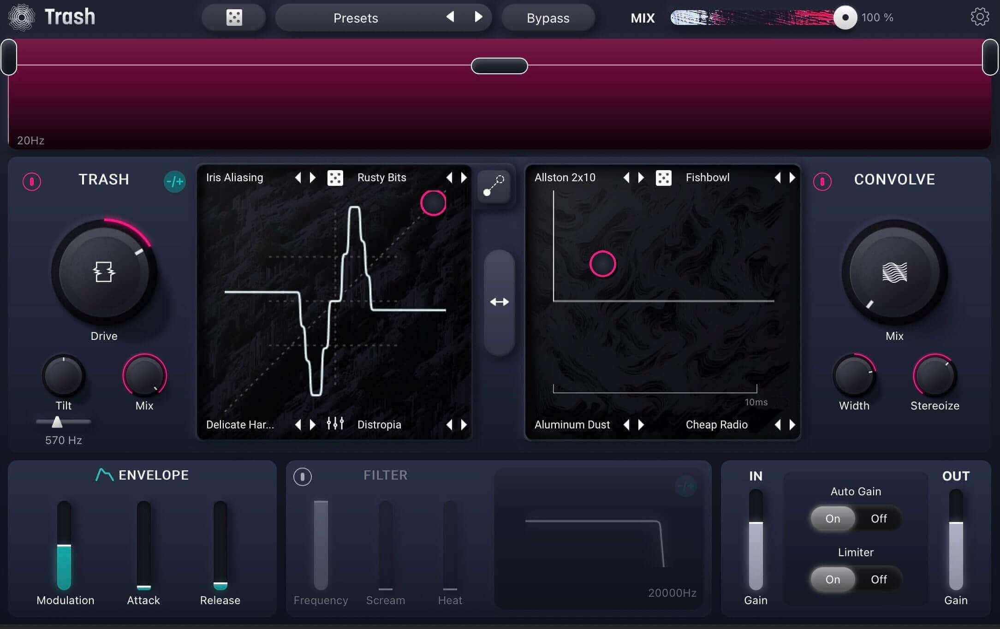Click the Trash XY pad puck
The image size is (1000, 629).
click(433, 203)
